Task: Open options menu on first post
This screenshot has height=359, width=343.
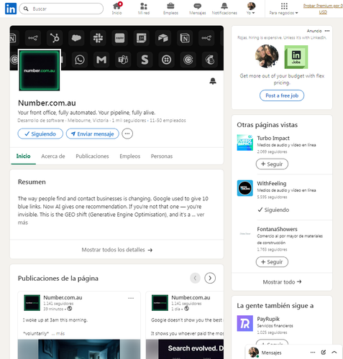Action: (131, 298)
